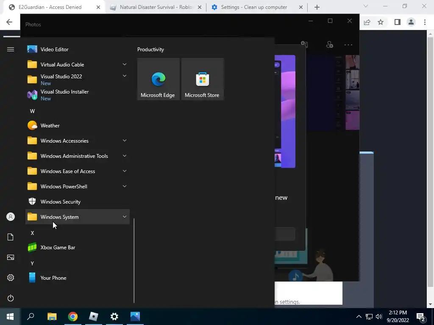The width and height of the screenshot is (434, 325).
Task: Open Video Editor from the app list
Action: tap(78, 50)
